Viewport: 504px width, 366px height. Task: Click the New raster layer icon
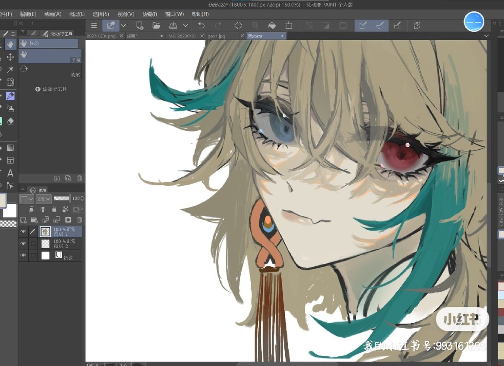coord(24,220)
